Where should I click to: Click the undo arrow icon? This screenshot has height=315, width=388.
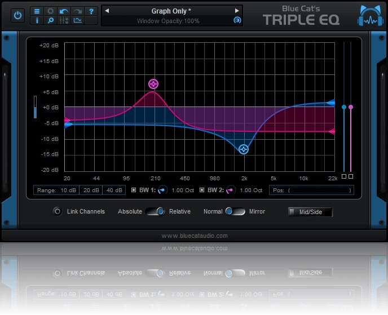[x=64, y=11]
